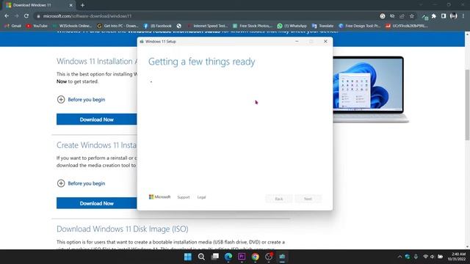The height and width of the screenshot is (264, 470).
Task: Open Chrome extensions puzzle icon
Action: [434, 16]
